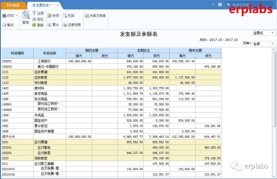Click account code 100201 cell
The image size is (277, 179).
pos(18,61)
